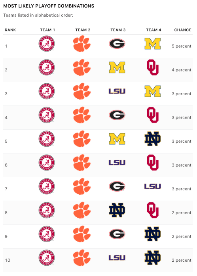
Task: Click the 5 percent chance value
Action: 181,46
